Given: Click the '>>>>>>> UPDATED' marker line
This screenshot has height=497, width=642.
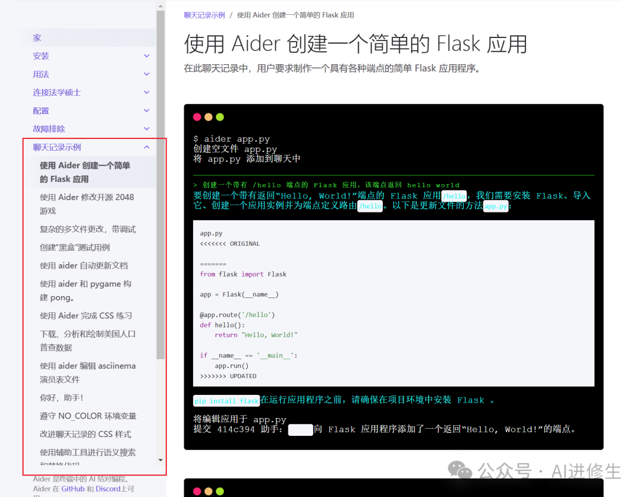Looking at the screenshot, I should pyautogui.click(x=228, y=376).
